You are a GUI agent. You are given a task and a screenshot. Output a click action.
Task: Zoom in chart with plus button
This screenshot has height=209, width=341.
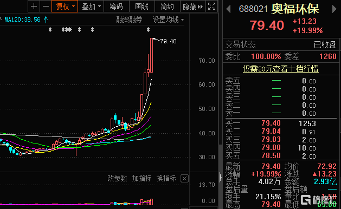click(34, 6)
